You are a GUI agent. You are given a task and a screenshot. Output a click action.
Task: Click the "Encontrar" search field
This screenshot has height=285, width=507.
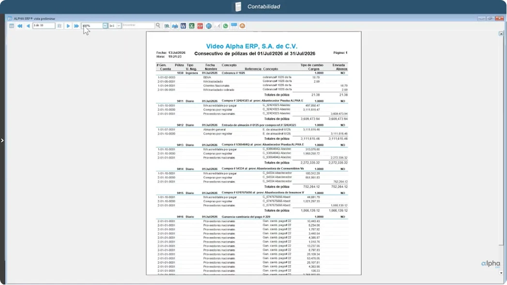pos(138,26)
